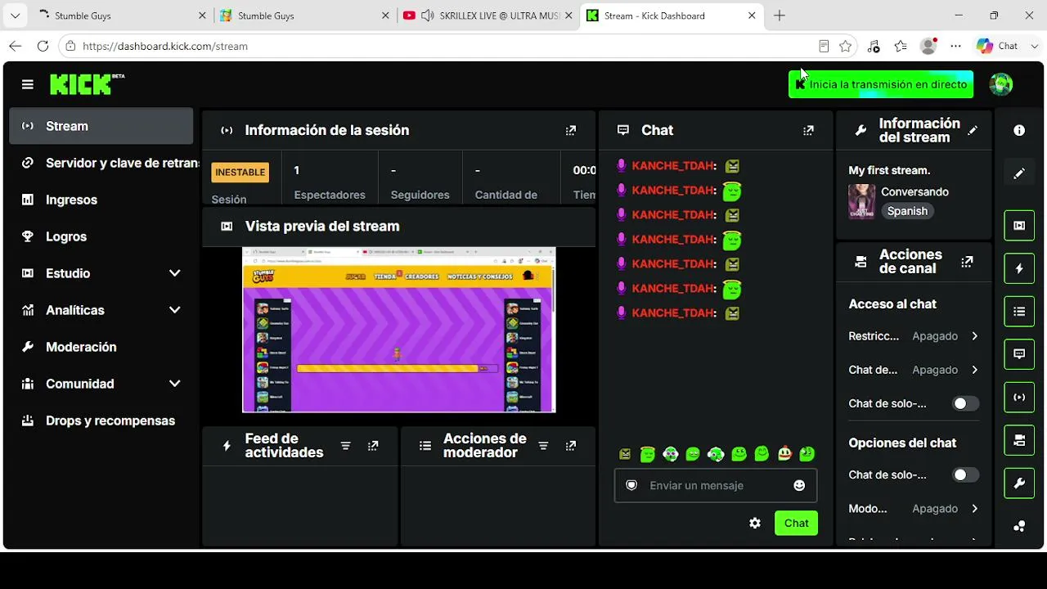Open the browser's three-dot settings menu
The width and height of the screenshot is (1047, 589).
coord(955,47)
